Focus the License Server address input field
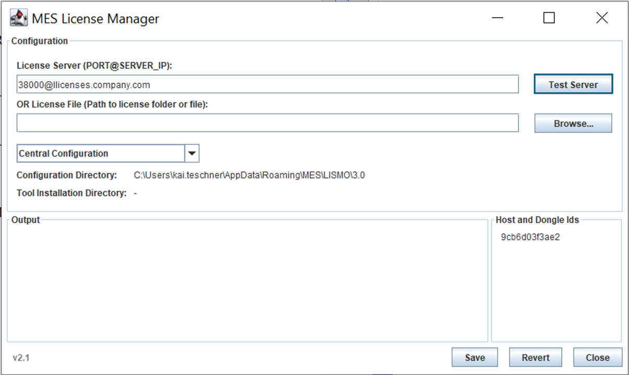Viewport: 629px width, 375px height. point(267,84)
